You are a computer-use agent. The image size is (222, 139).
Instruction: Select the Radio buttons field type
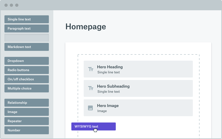click(27, 70)
